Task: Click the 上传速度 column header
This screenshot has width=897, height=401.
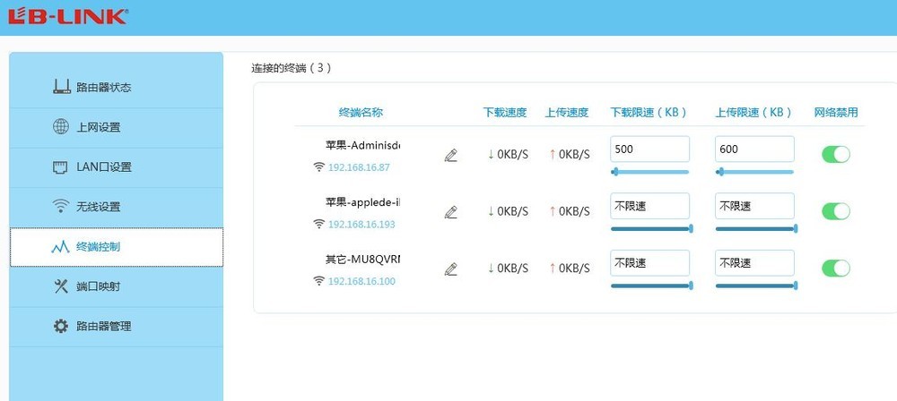Action: click(566, 113)
